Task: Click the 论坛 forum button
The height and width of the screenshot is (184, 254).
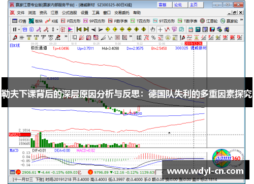Action: [x=180, y=5]
